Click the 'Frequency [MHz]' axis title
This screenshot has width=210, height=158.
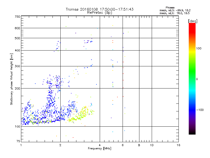tap(99, 149)
